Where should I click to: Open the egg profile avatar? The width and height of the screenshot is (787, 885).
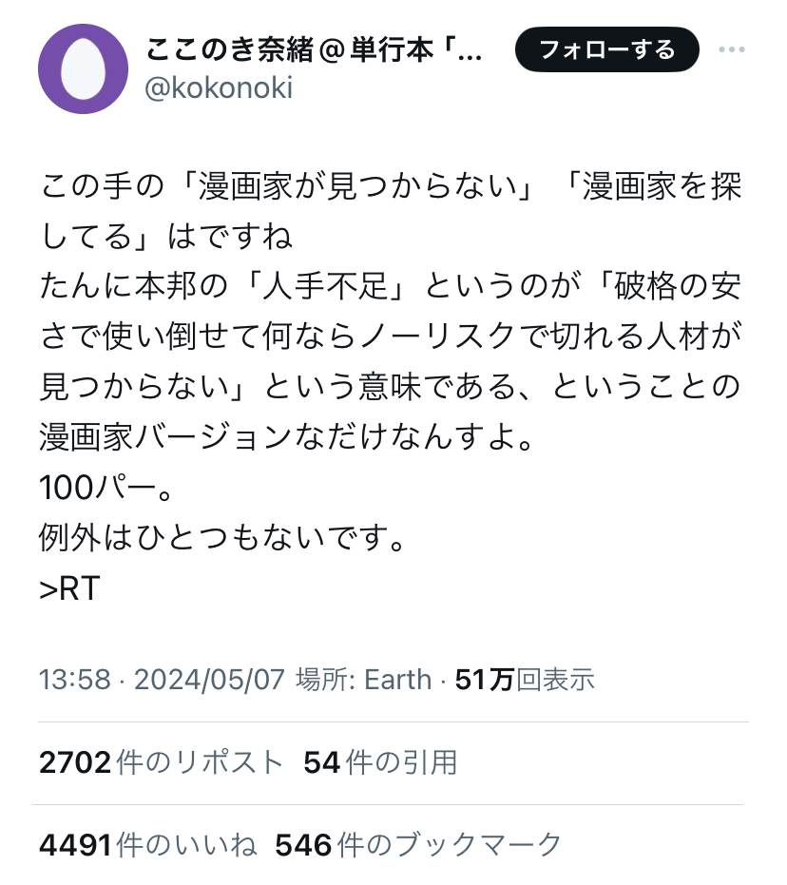pyautogui.click(x=83, y=68)
